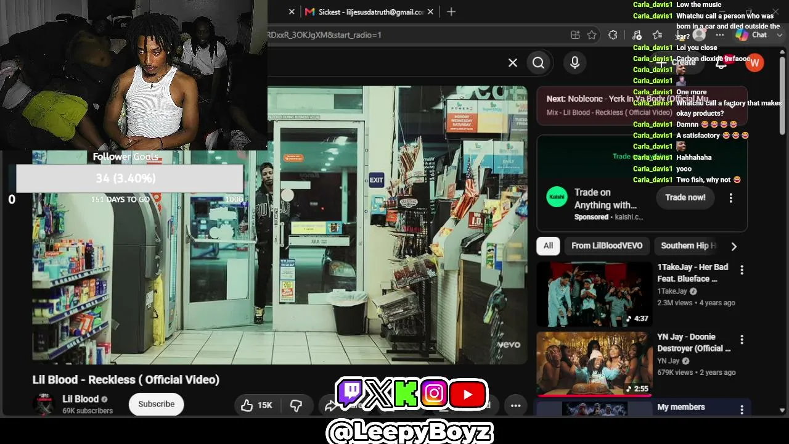Screen dimensions: 789x444
Task: Open the browser media control icon
Action: click(x=637, y=35)
